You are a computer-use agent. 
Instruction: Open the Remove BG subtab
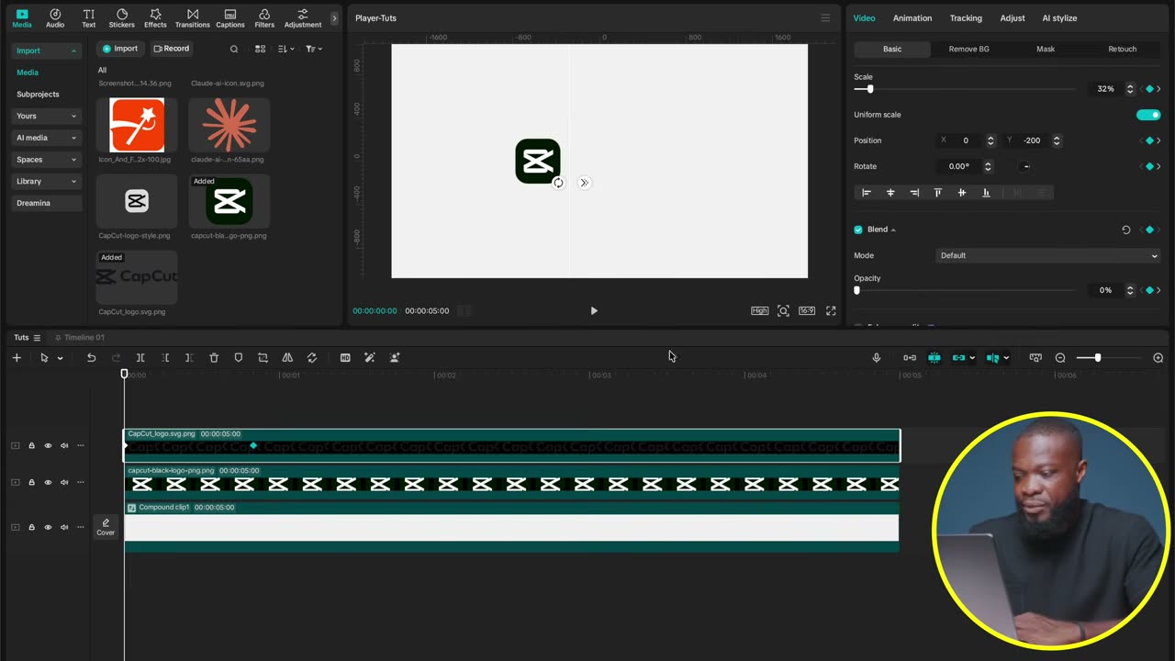968,49
